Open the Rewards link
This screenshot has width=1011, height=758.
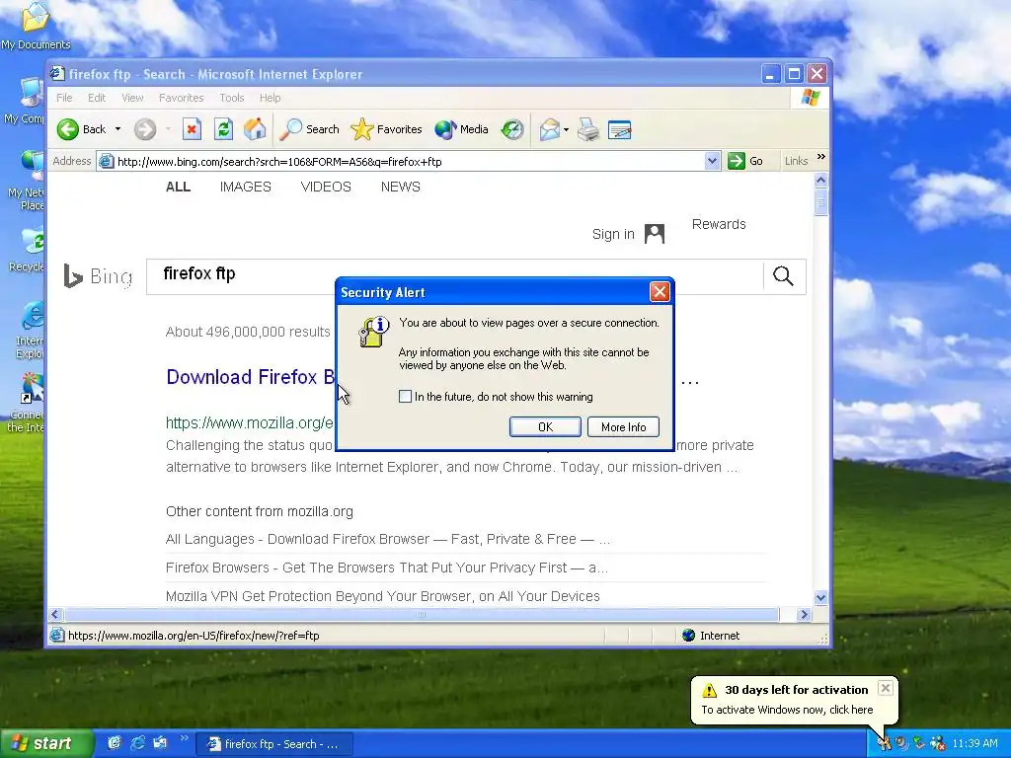tap(719, 224)
